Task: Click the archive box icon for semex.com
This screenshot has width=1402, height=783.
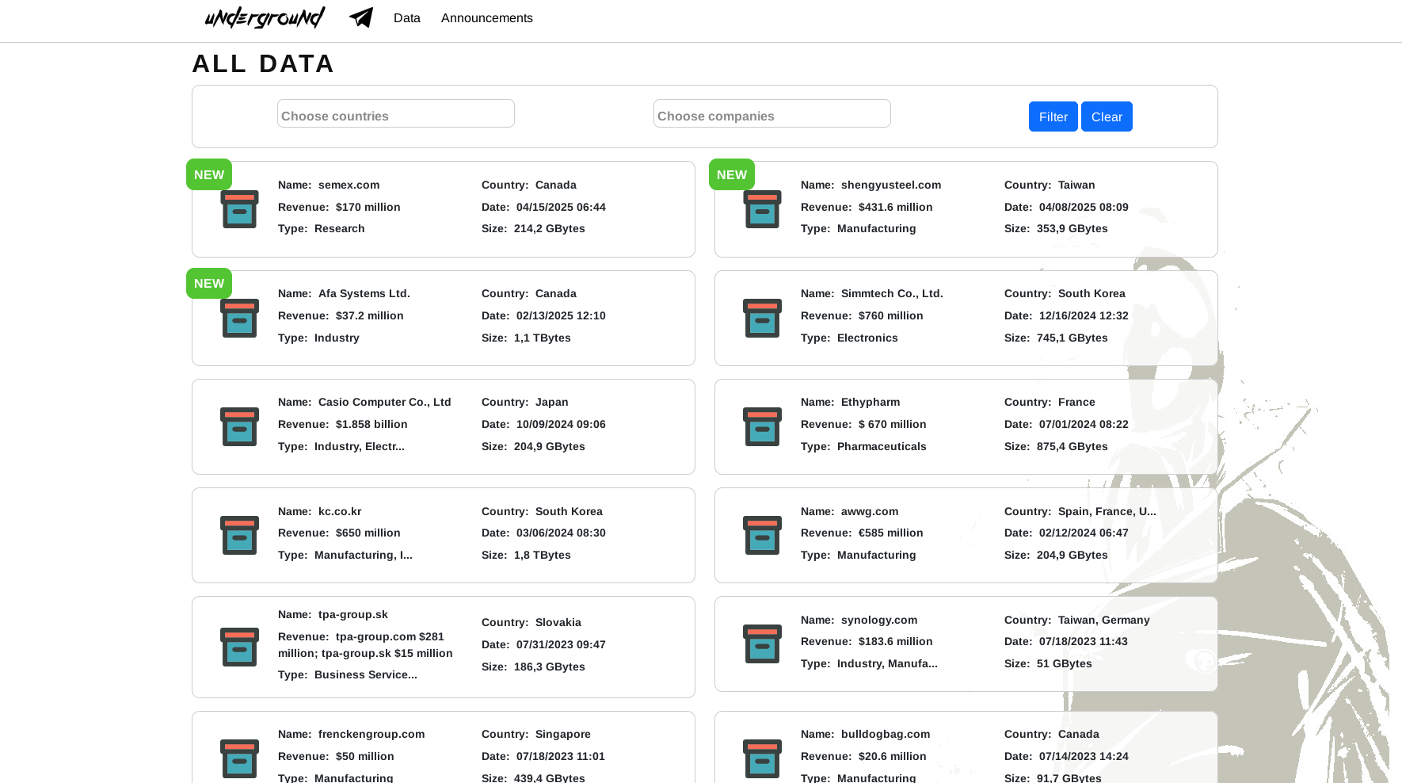Action: (239, 209)
